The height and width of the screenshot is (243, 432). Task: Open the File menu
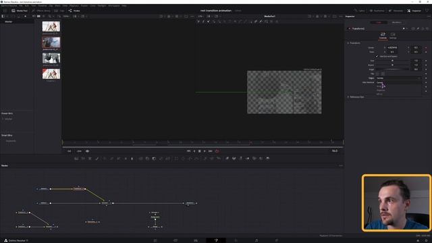[x=21, y=5]
